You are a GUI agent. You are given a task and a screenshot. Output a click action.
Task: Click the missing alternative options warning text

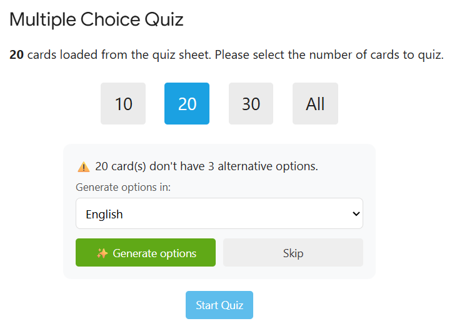(206, 166)
